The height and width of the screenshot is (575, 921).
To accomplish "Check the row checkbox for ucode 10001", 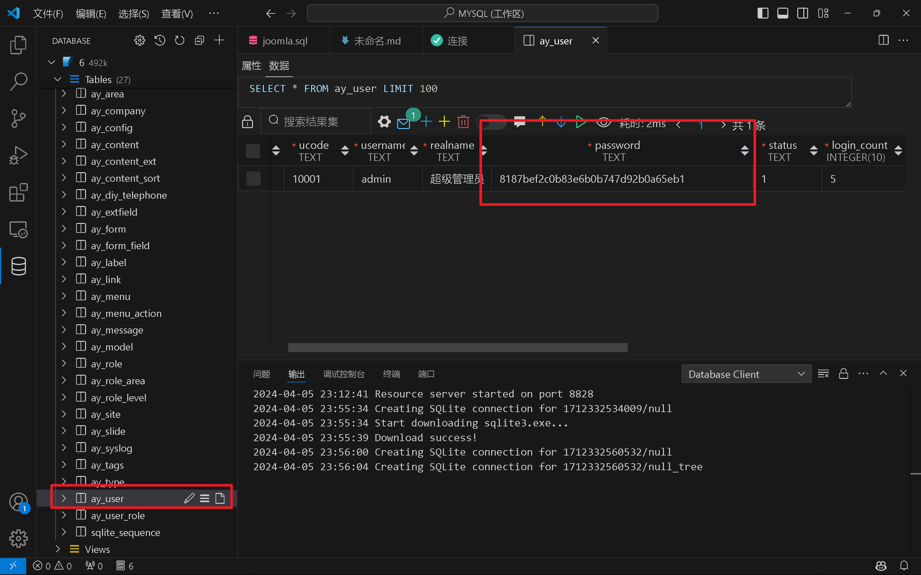I will [x=254, y=178].
